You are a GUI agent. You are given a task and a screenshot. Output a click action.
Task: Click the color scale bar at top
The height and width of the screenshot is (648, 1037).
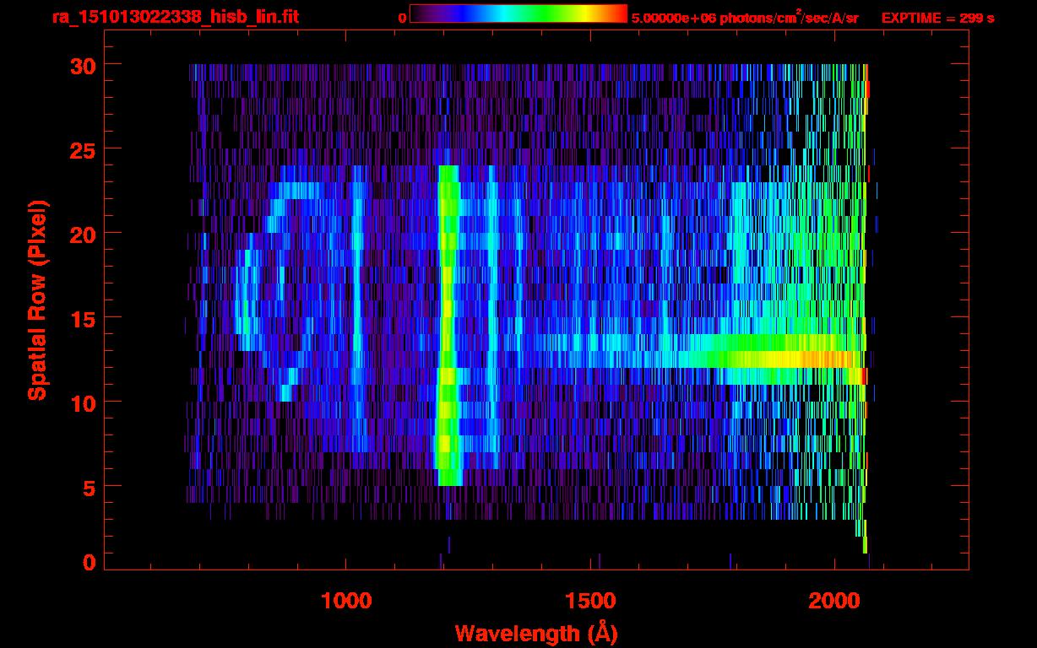tap(518, 13)
